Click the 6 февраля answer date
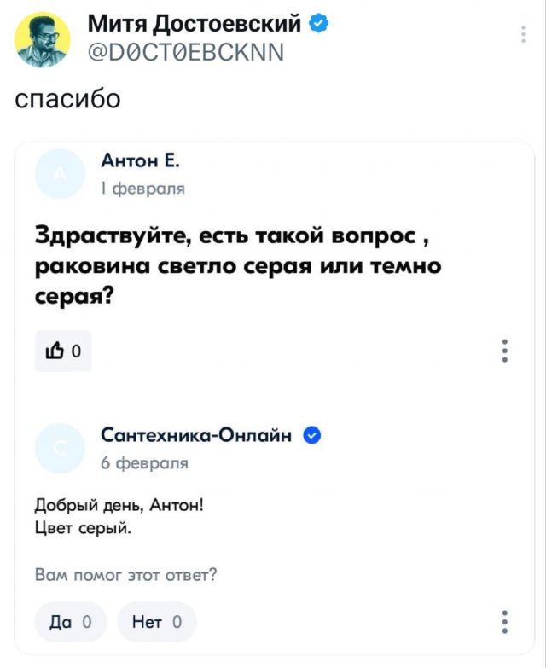This screenshot has width=546, height=668. (x=144, y=463)
